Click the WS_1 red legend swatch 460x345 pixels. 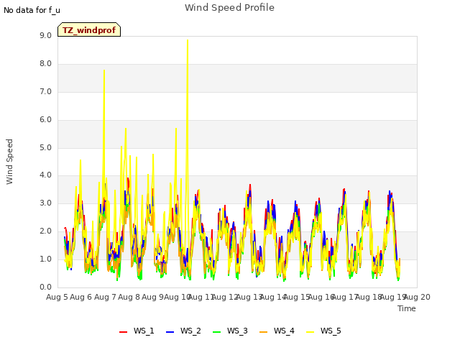point(123,331)
